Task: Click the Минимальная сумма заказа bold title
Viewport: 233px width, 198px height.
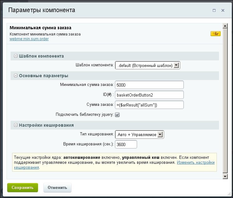Action: [40, 28]
